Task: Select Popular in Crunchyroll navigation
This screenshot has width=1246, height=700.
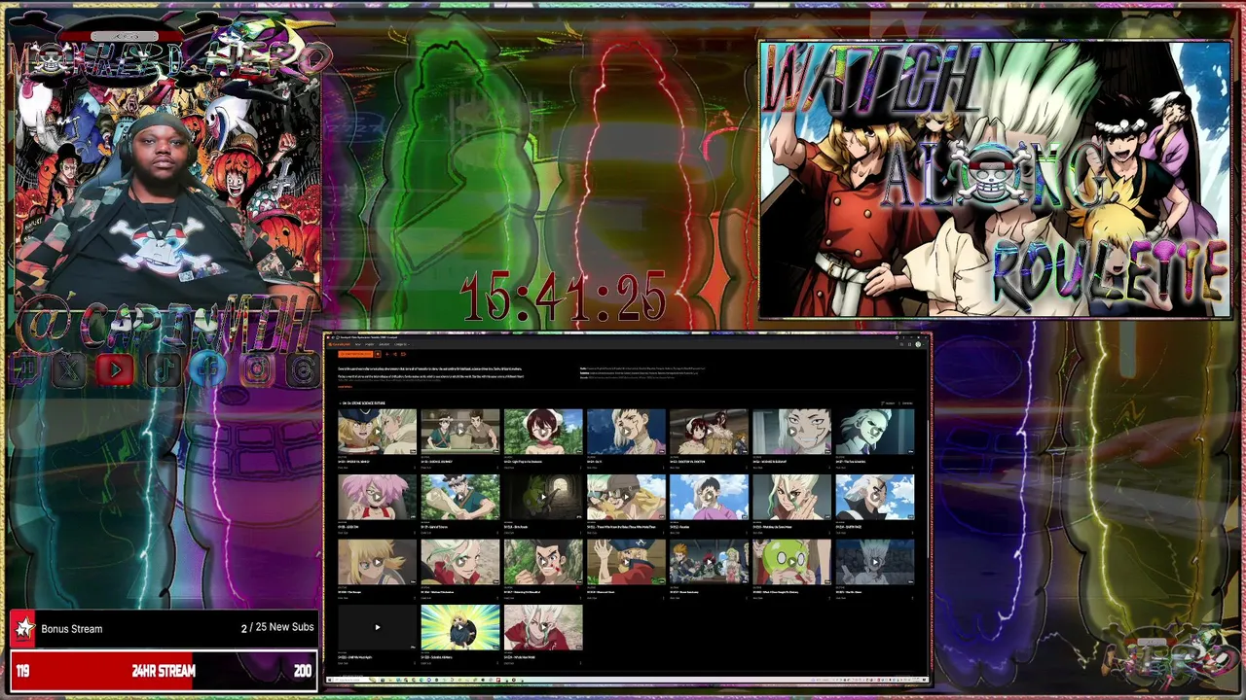Action: 368,344
